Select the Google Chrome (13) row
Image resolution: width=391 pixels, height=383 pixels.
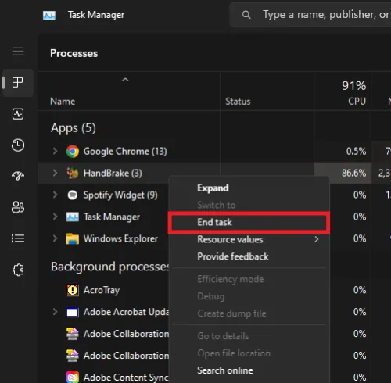click(x=125, y=152)
